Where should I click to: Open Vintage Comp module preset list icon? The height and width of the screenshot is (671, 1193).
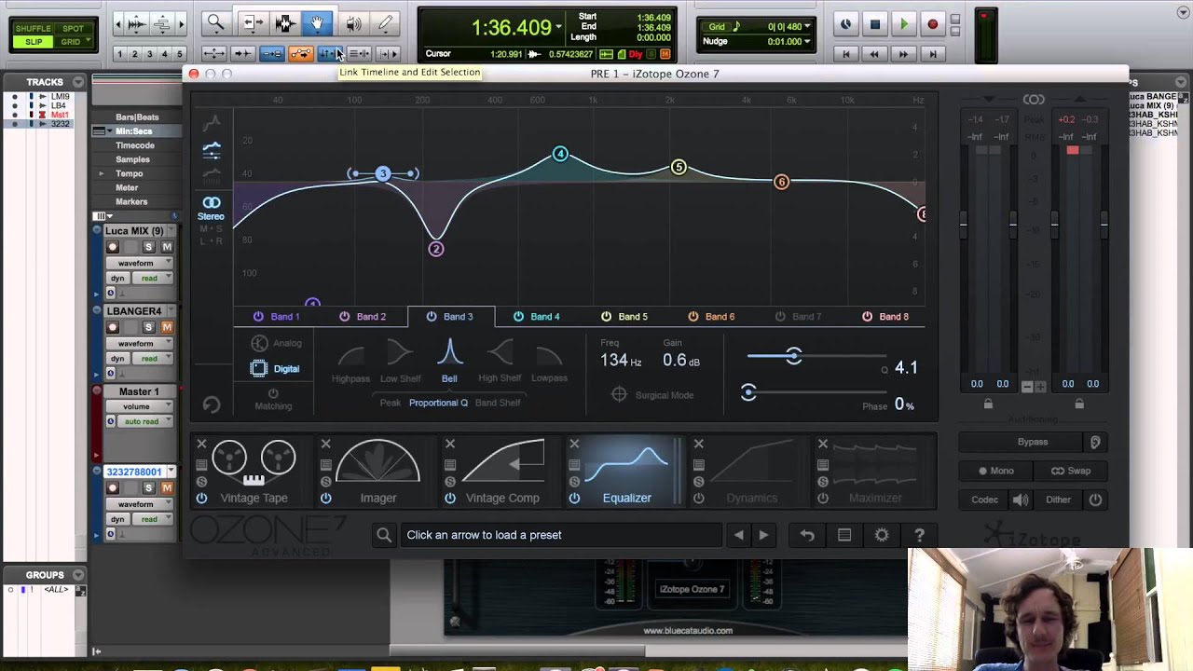click(450, 464)
